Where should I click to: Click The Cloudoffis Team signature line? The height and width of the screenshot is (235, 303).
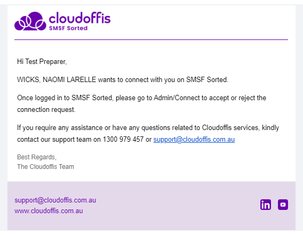coord(45,167)
